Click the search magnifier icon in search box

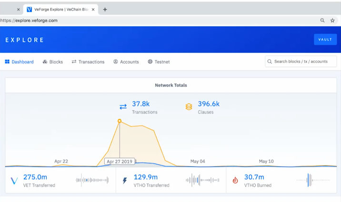coord(270,61)
